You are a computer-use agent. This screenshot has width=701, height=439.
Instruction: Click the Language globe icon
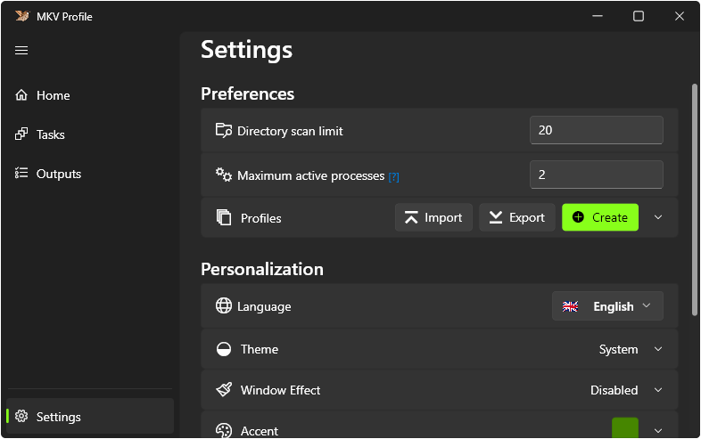click(x=224, y=306)
